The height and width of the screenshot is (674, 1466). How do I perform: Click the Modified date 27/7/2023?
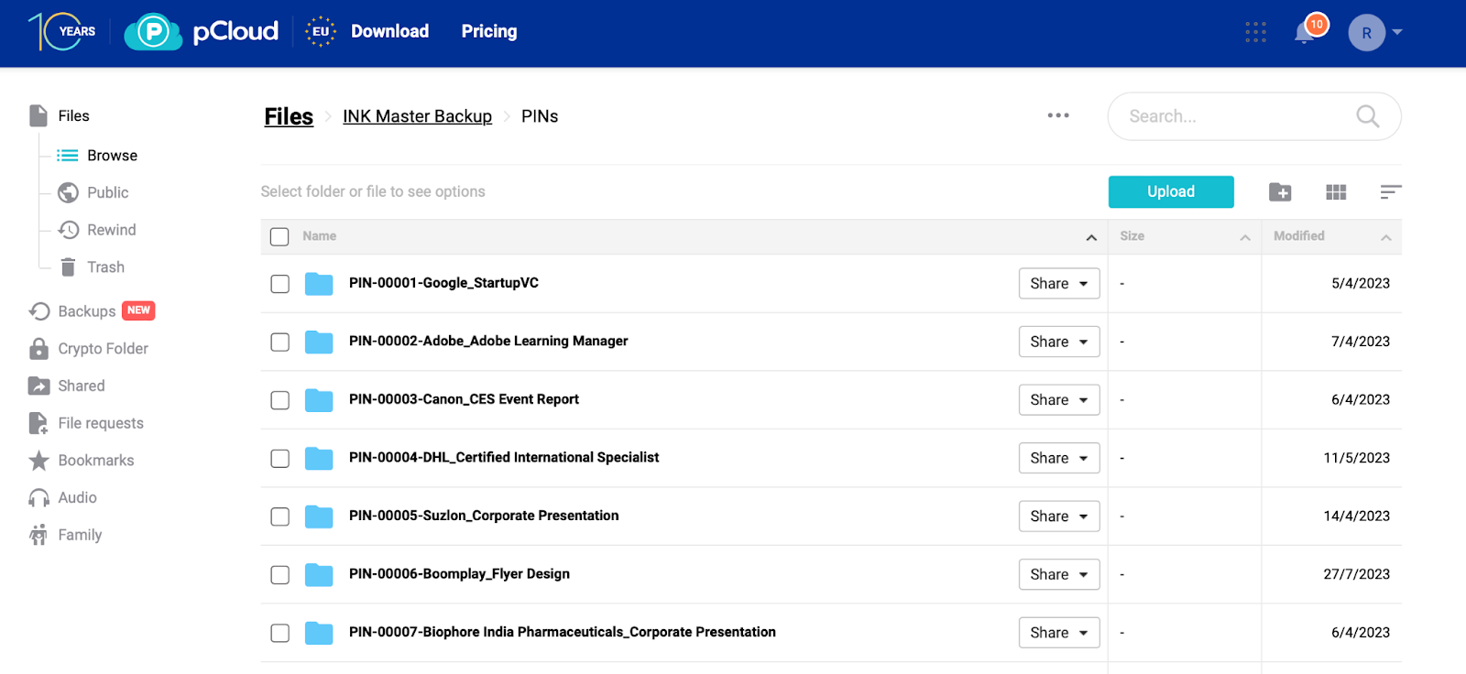pyautogui.click(x=1356, y=574)
